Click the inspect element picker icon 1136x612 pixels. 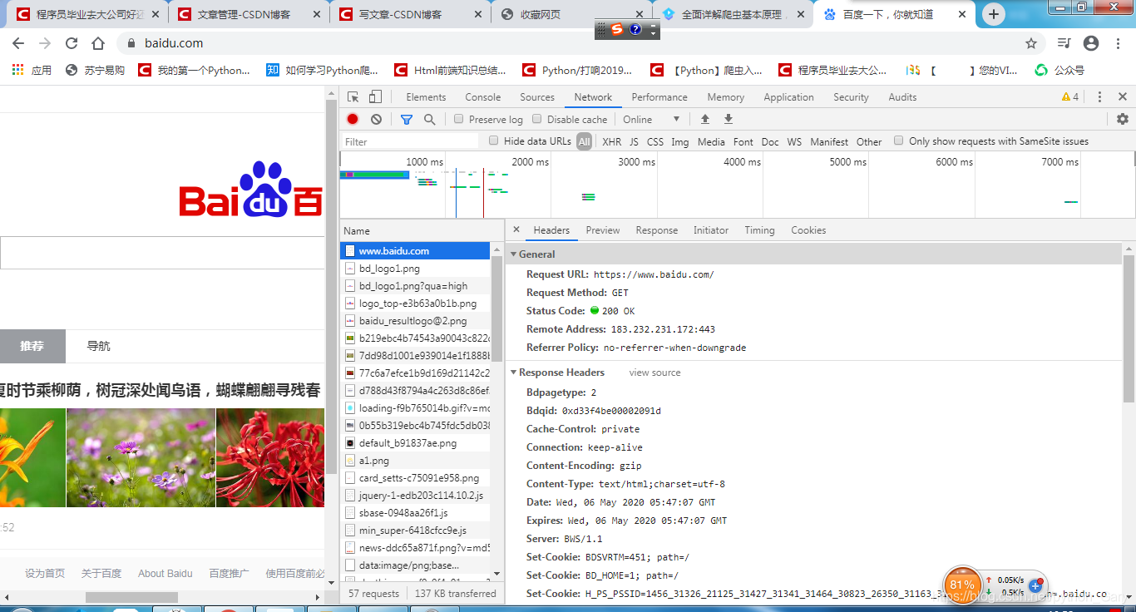point(353,97)
